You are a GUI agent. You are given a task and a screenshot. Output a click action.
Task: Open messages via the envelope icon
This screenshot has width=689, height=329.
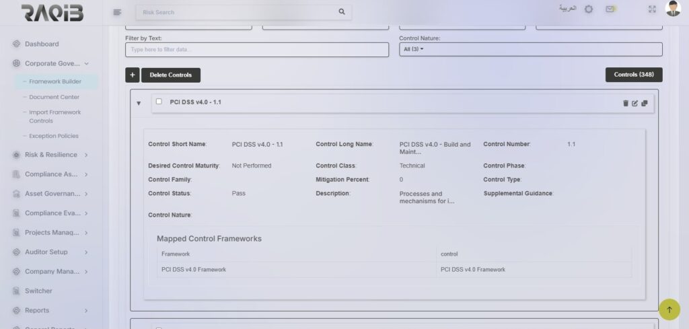coord(610,9)
